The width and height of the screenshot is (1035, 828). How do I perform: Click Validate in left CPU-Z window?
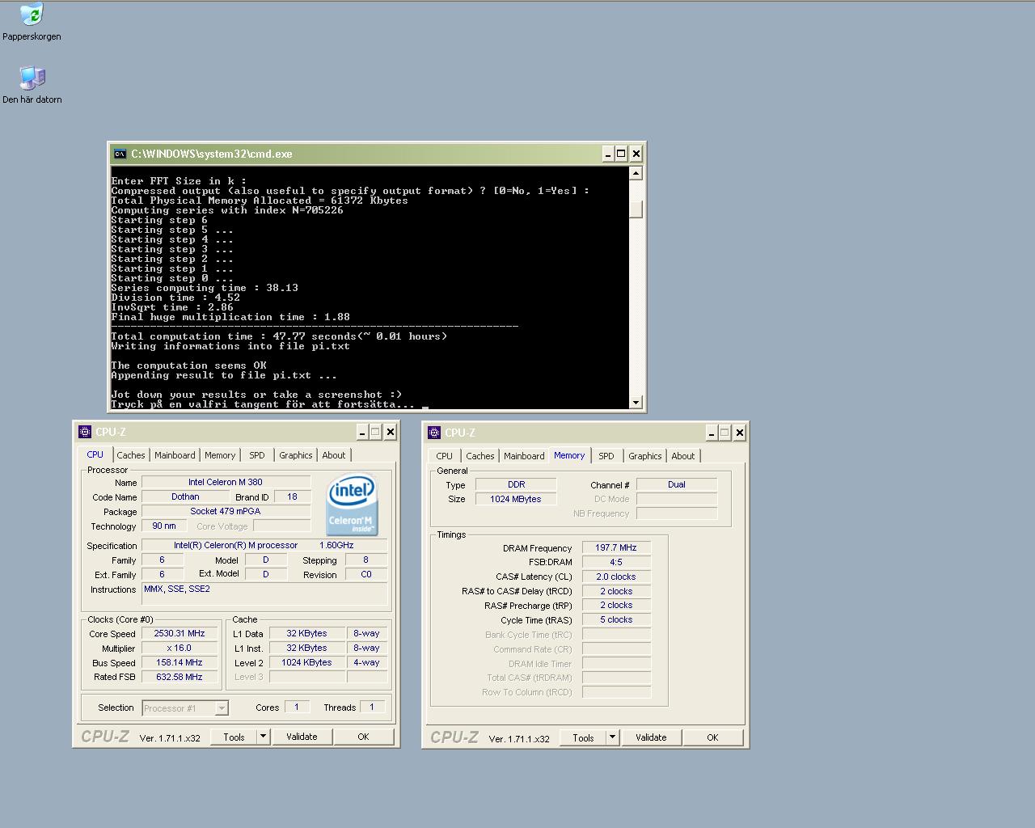coord(302,737)
